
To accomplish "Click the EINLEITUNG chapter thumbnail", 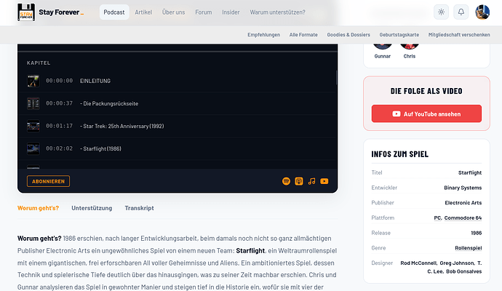I will tap(33, 81).
